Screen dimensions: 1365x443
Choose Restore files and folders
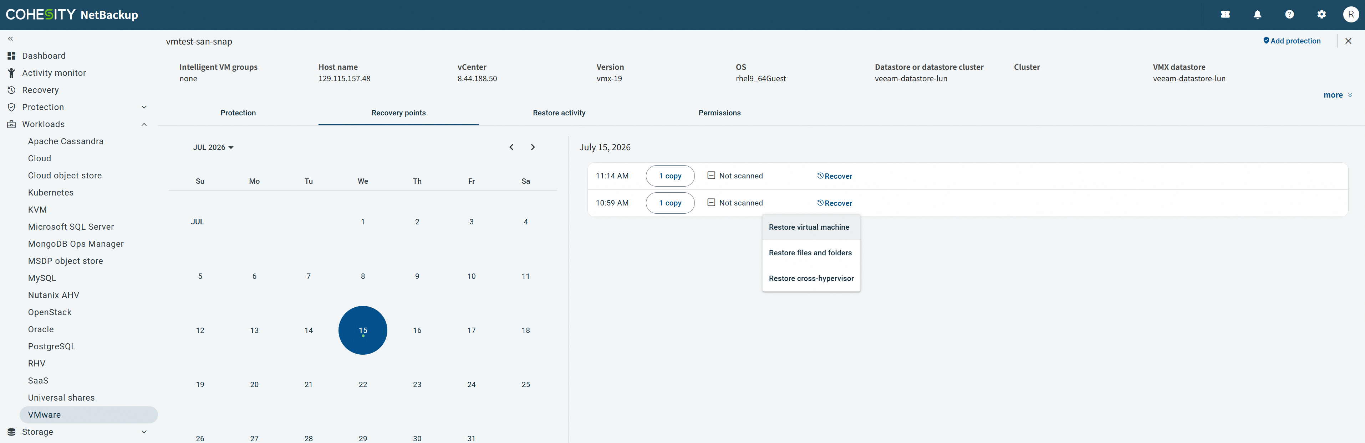coord(811,253)
